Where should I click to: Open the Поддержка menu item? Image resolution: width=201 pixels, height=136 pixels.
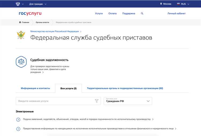129,13
